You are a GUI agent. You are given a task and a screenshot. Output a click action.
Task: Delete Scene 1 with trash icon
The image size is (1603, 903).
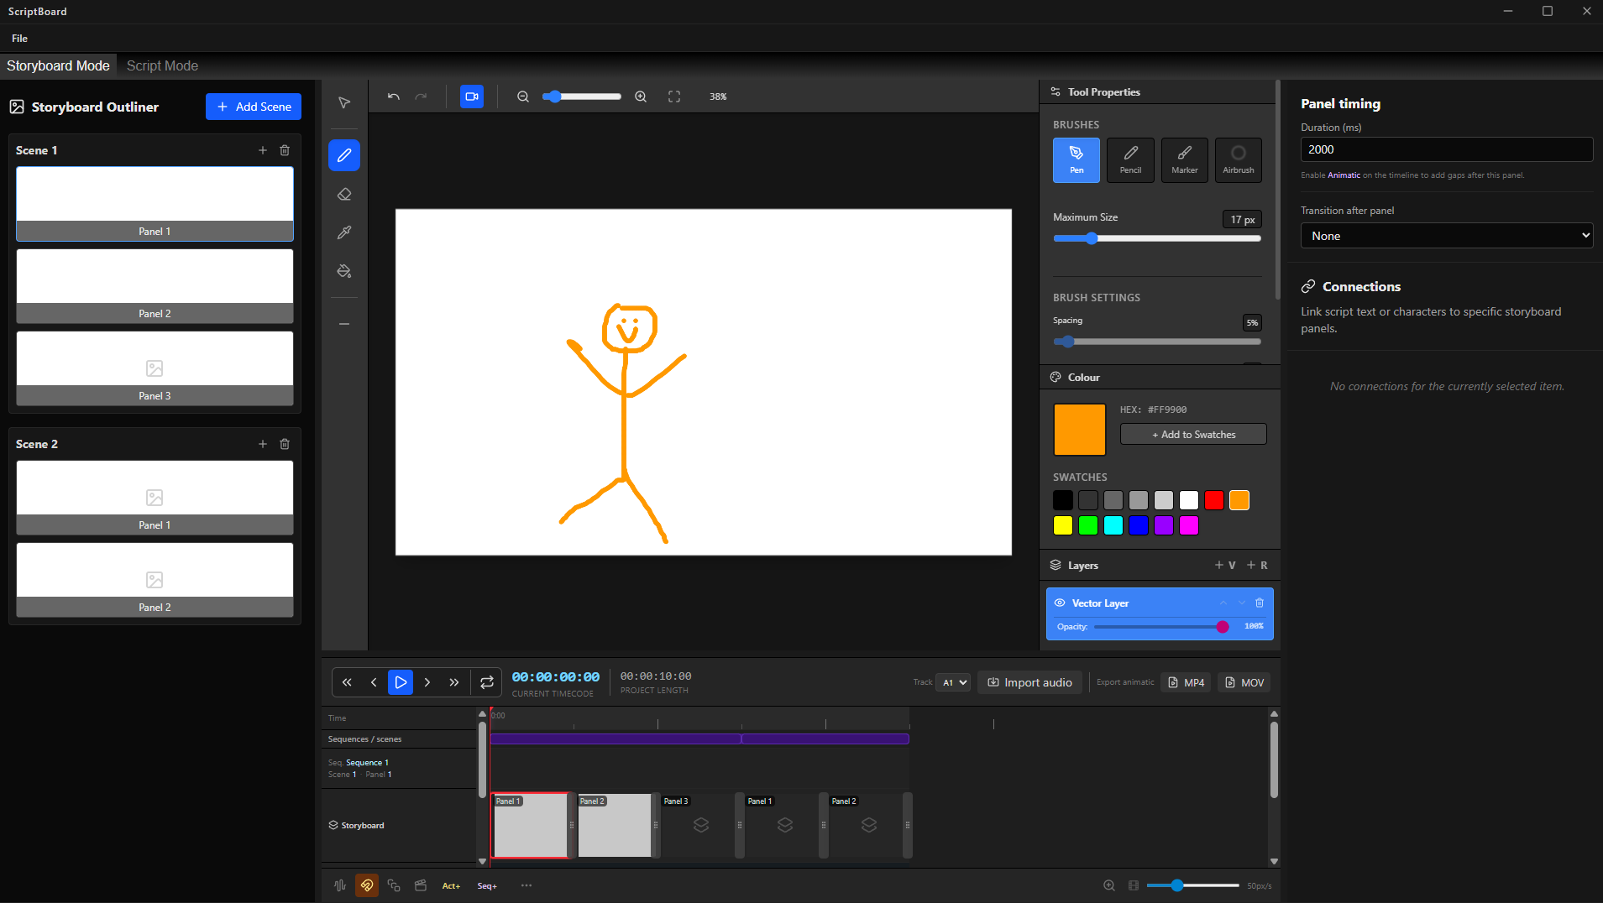285,150
